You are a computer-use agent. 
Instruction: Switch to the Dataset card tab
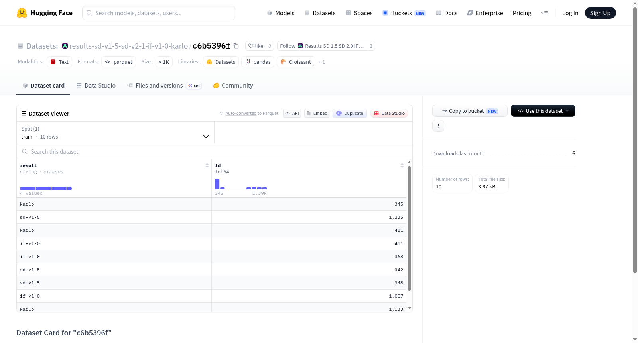[43, 86]
